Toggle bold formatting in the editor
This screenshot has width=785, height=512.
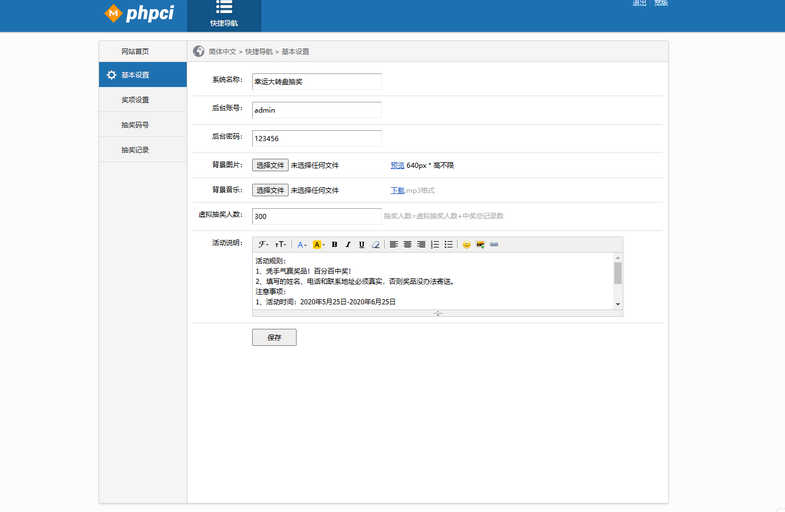pyautogui.click(x=334, y=244)
